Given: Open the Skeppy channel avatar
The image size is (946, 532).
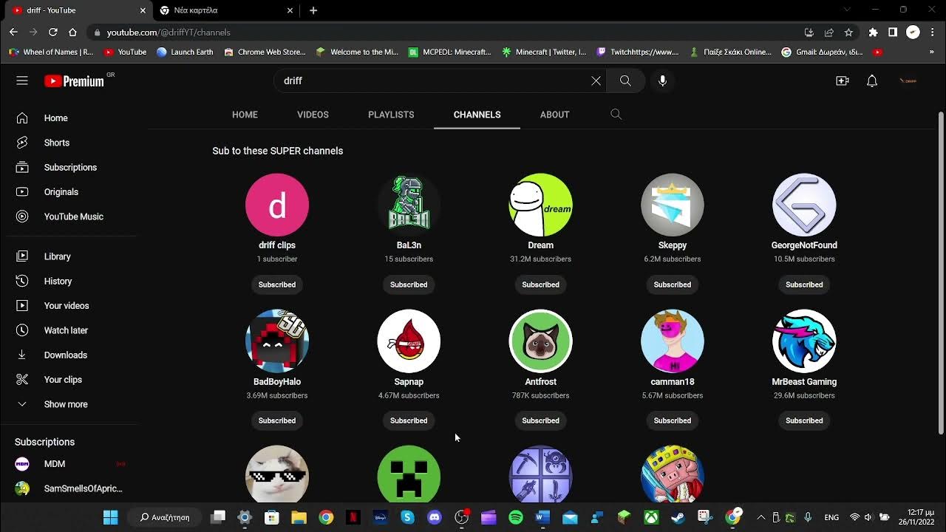Looking at the screenshot, I should [673, 205].
